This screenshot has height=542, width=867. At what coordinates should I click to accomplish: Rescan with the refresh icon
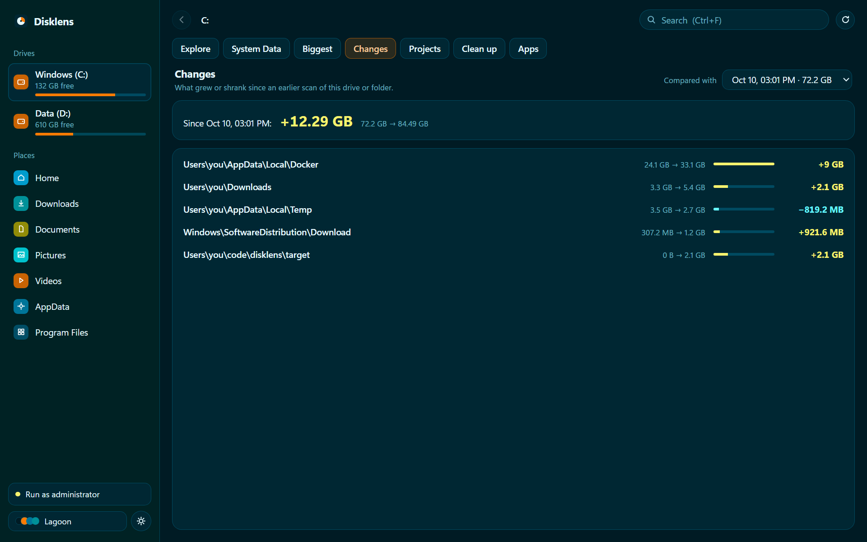pyautogui.click(x=845, y=20)
